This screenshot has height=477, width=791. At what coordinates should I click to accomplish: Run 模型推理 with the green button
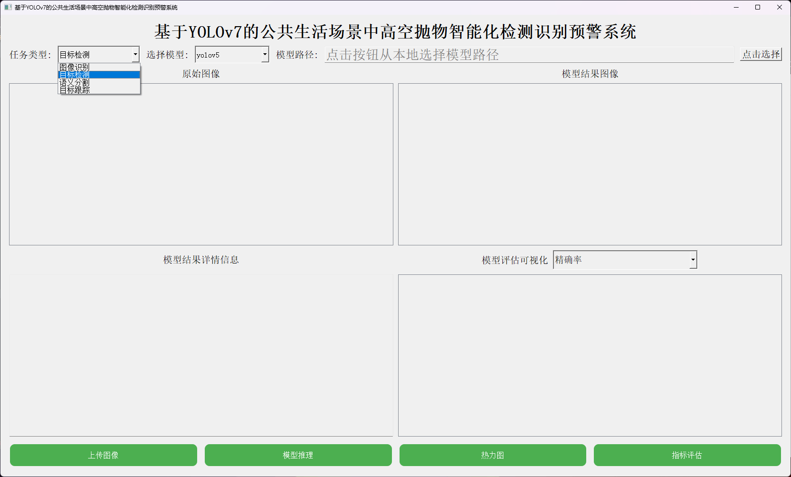(x=298, y=455)
